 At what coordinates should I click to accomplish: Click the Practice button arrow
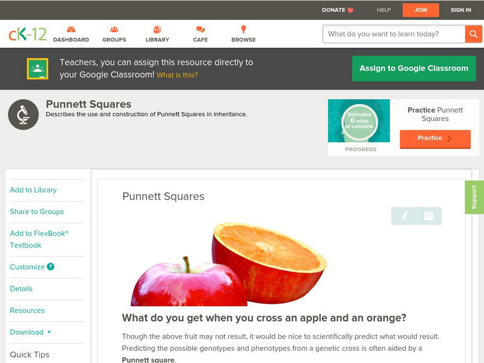tap(450, 139)
